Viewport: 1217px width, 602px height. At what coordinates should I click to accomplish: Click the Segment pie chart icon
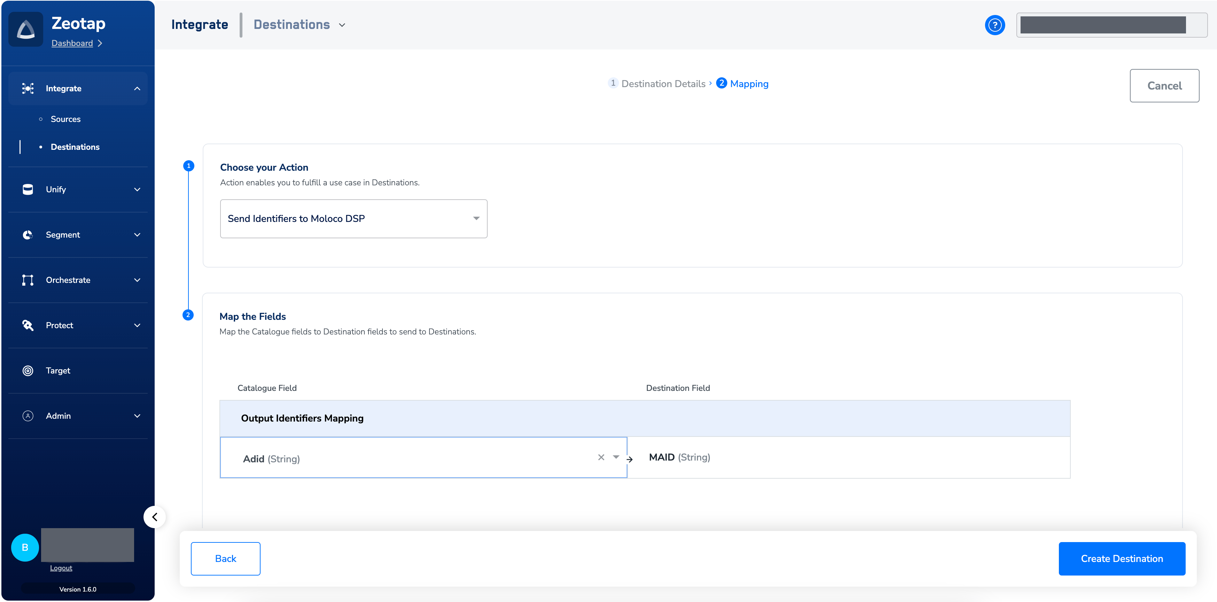28,235
